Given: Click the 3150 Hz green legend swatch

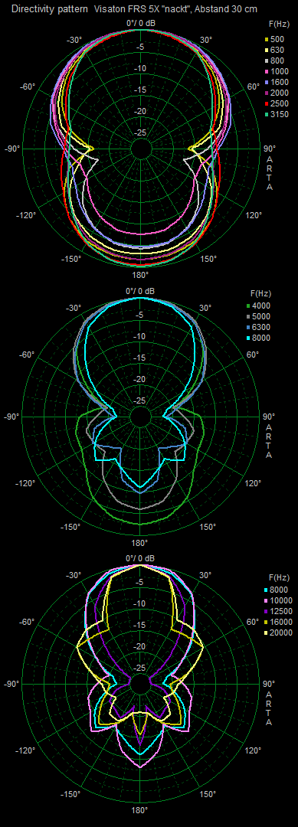Looking at the screenshot, I should point(266,114).
